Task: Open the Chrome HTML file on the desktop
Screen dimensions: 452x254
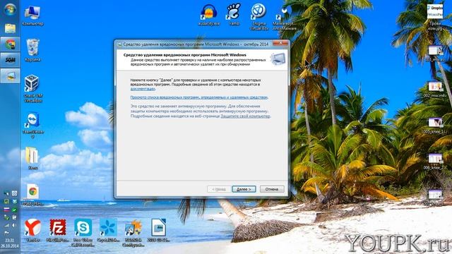Action: click(x=32, y=194)
